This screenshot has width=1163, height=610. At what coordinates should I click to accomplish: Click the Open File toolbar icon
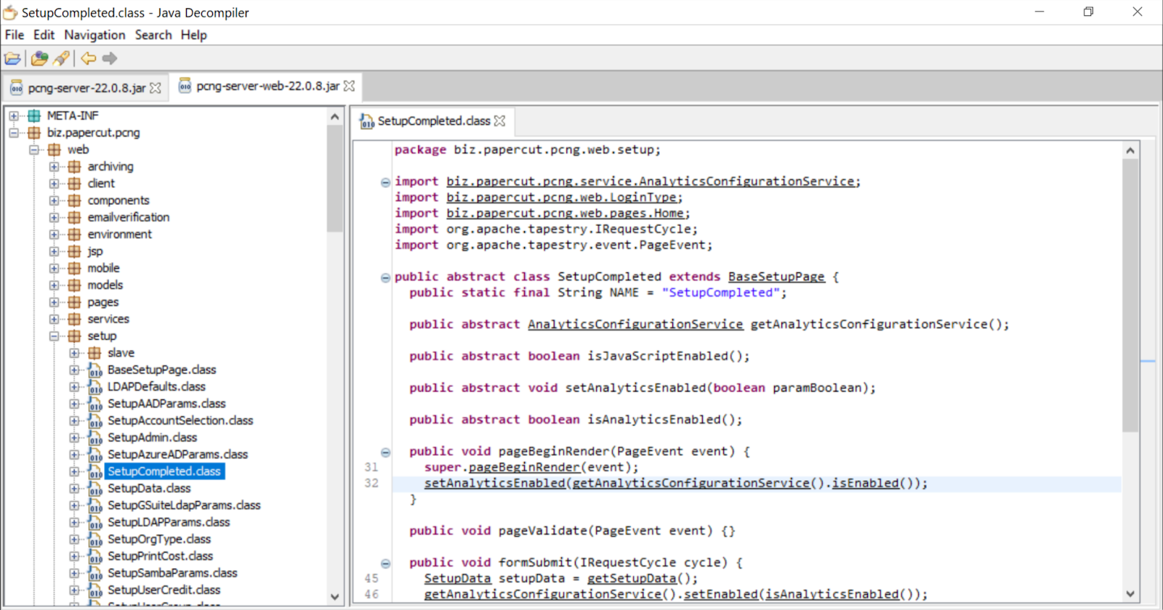tap(12, 59)
